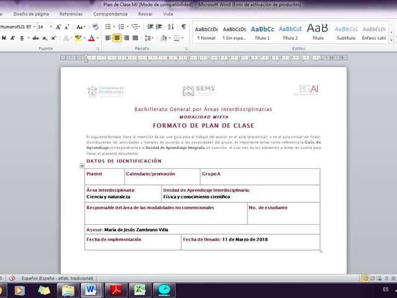The image size is (397, 298).
Task: Open the clock application on taskbar
Action: [x=164, y=291]
